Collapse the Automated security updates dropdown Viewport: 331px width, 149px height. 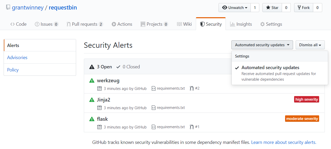262,45
